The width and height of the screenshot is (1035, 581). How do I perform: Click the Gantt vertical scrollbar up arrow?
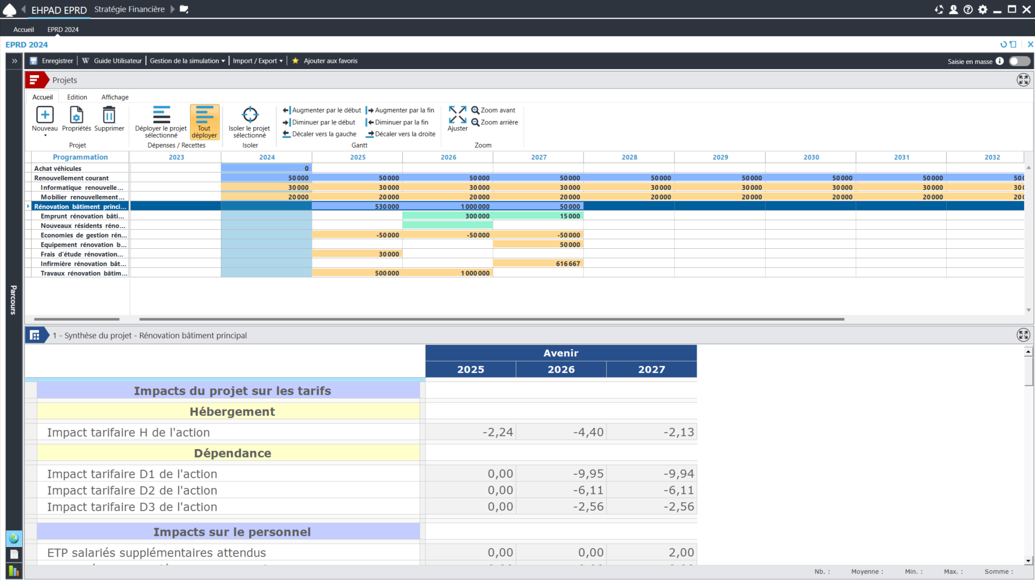click(1029, 168)
